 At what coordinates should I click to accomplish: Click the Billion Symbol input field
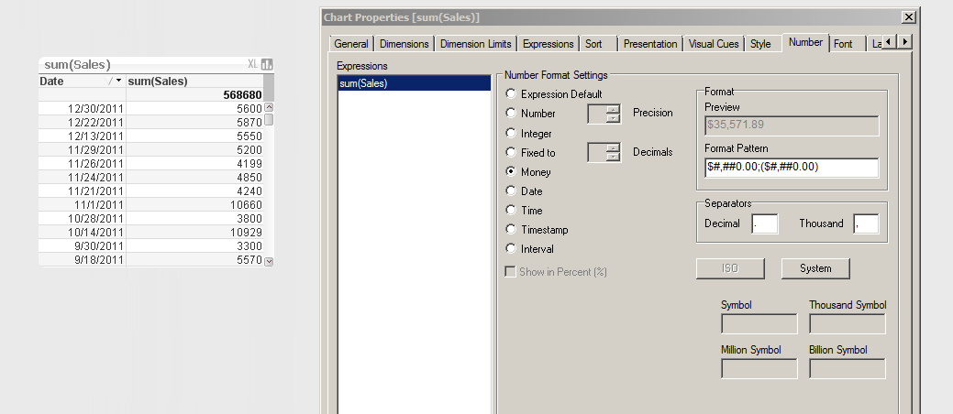point(848,368)
